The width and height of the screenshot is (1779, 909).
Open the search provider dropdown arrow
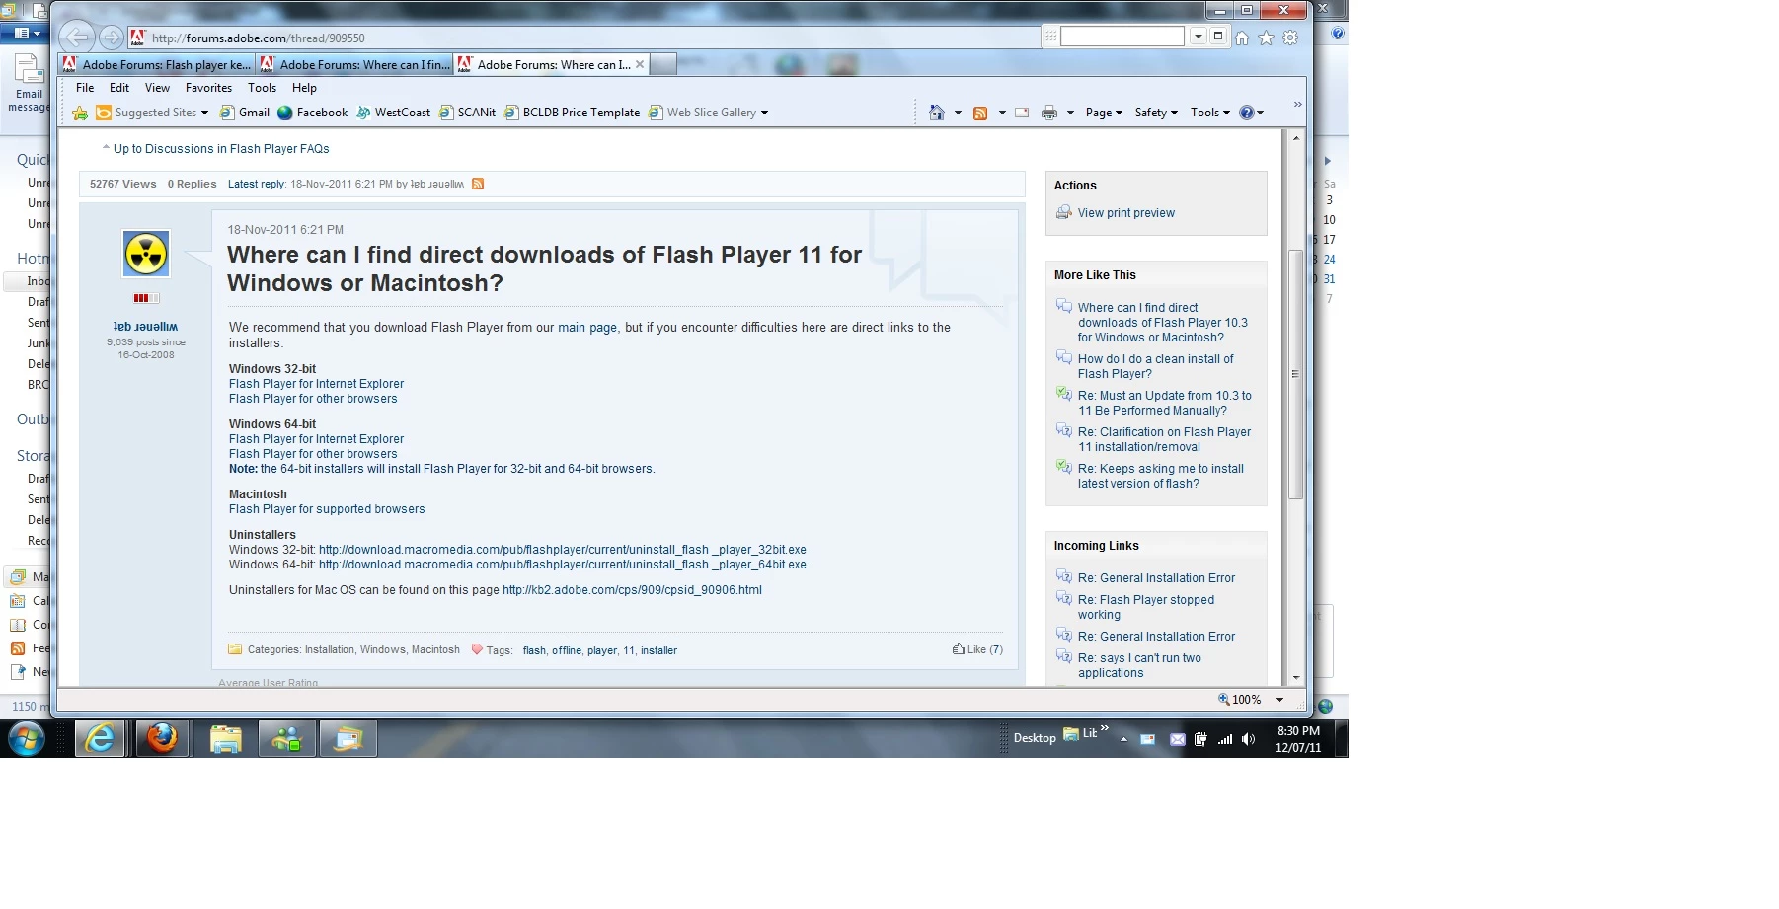pos(1198,37)
